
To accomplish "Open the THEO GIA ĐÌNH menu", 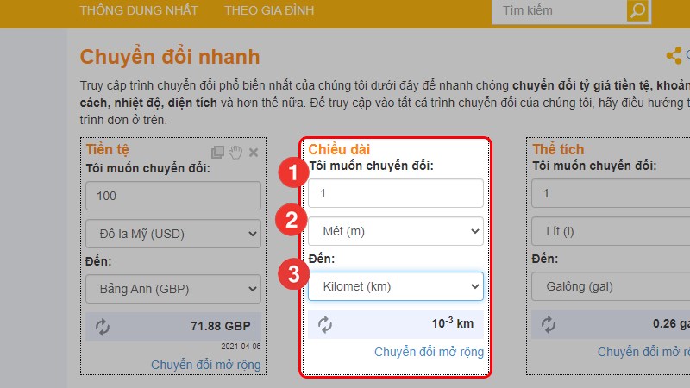I will 269,10.
